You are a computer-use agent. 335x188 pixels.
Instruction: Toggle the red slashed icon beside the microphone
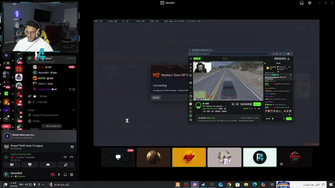(x=53, y=175)
